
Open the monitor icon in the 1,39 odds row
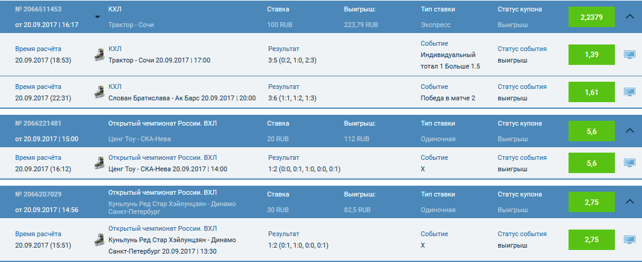pos(629,55)
